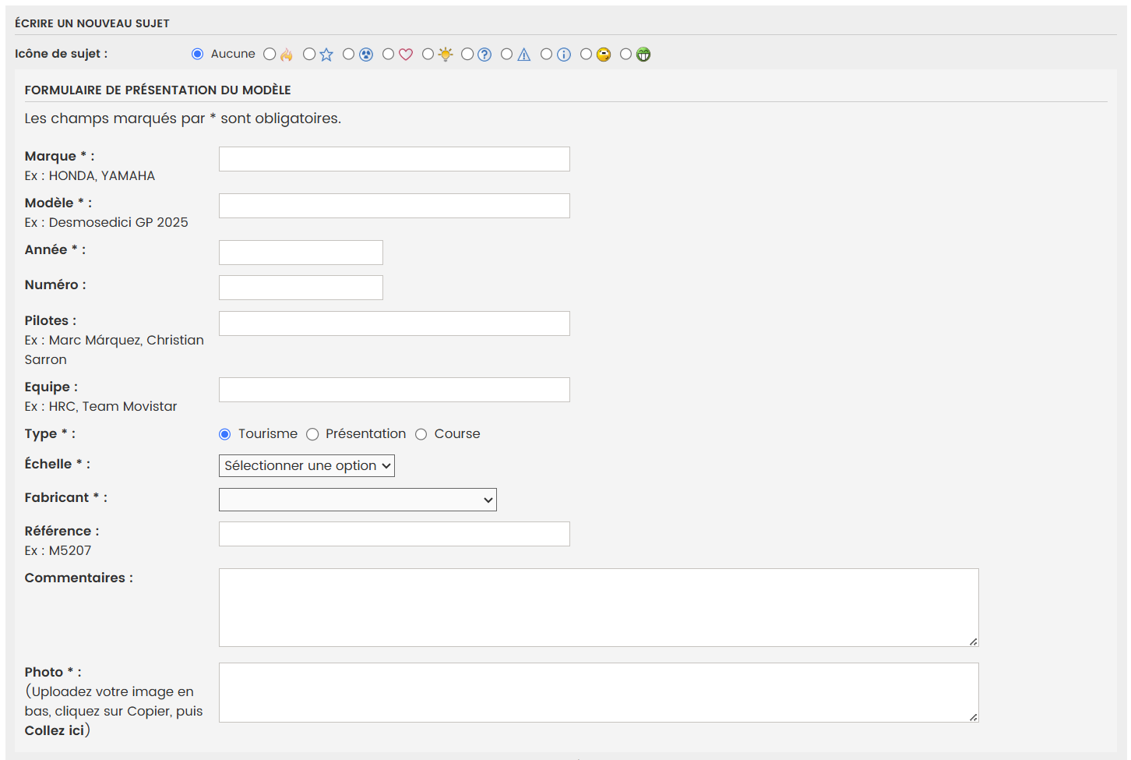Screen dimensions: 1131x760
Task: Click the 'Ex : HRC, Team Movistar' hint
Action: pos(100,407)
